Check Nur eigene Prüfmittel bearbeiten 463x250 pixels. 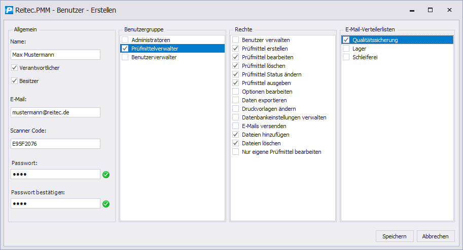(235, 152)
